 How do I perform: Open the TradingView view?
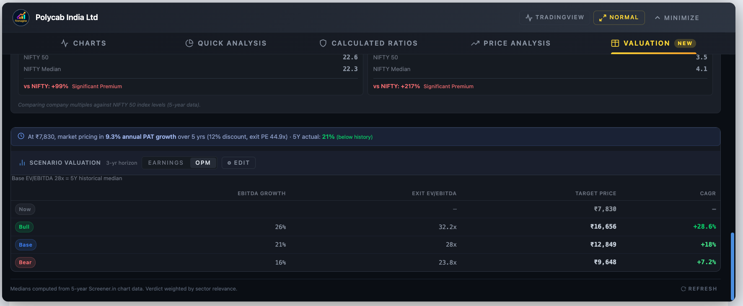pyautogui.click(x=554, y=18)
